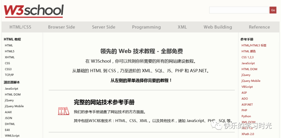The image size is (281, 138).
Task: Click the 完整的网站技术参考手册 heading
Action: pos(104,102)
